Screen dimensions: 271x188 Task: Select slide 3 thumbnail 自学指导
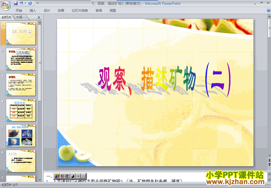21,85
